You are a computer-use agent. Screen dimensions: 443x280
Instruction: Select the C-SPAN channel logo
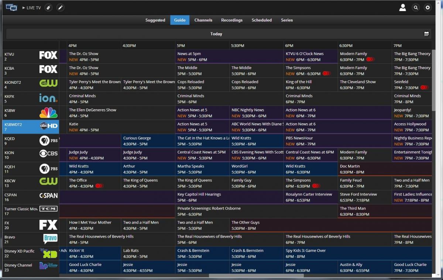coord(48,196)
